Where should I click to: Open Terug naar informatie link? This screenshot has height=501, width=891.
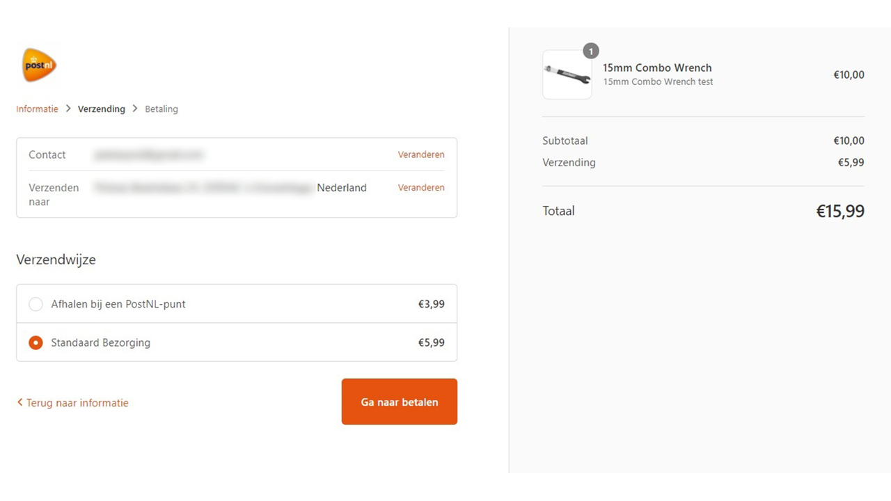click(77, 402)
